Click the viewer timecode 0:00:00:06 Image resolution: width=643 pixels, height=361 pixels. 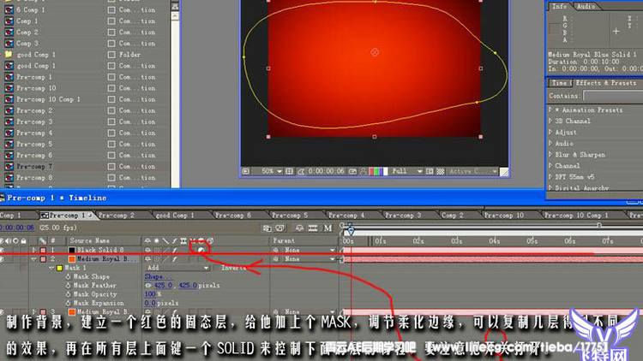coord(327,171)
